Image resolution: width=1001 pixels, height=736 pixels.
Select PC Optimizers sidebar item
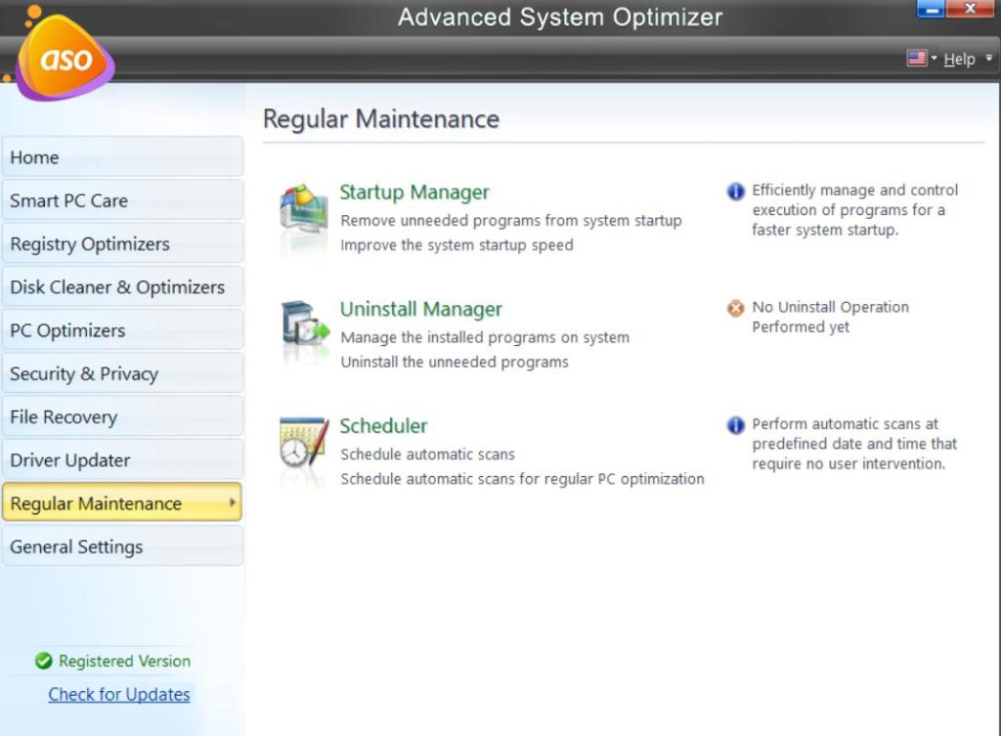click(122, 330)
